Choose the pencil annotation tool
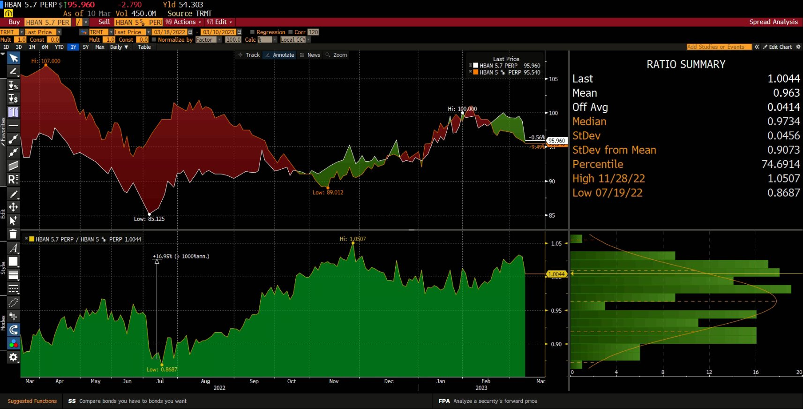The width and height of the screenshot is (803, 409). (x=13, y=71)
